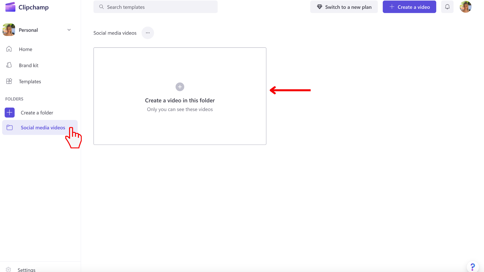Screen dimensions: 484x272
Task: Open the Home menu item
Action: coord(25,49)
